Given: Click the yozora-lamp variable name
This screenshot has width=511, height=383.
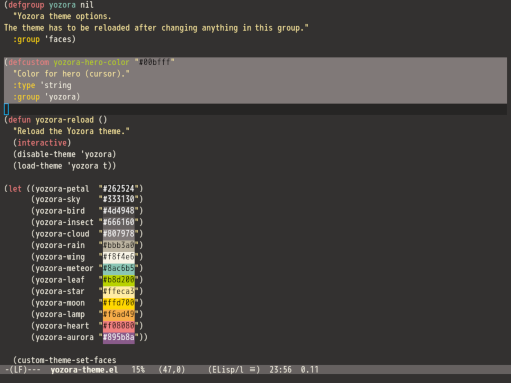Looking at the screenshot, I should coord(60,314).
